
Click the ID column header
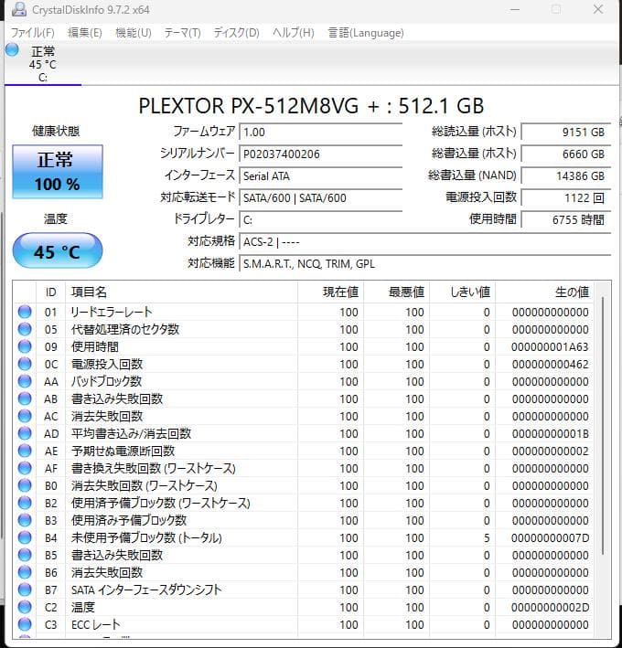pyautogui.click(x=51, y=292)
